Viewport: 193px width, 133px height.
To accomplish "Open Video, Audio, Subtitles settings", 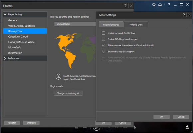I will tap(25, 26).
